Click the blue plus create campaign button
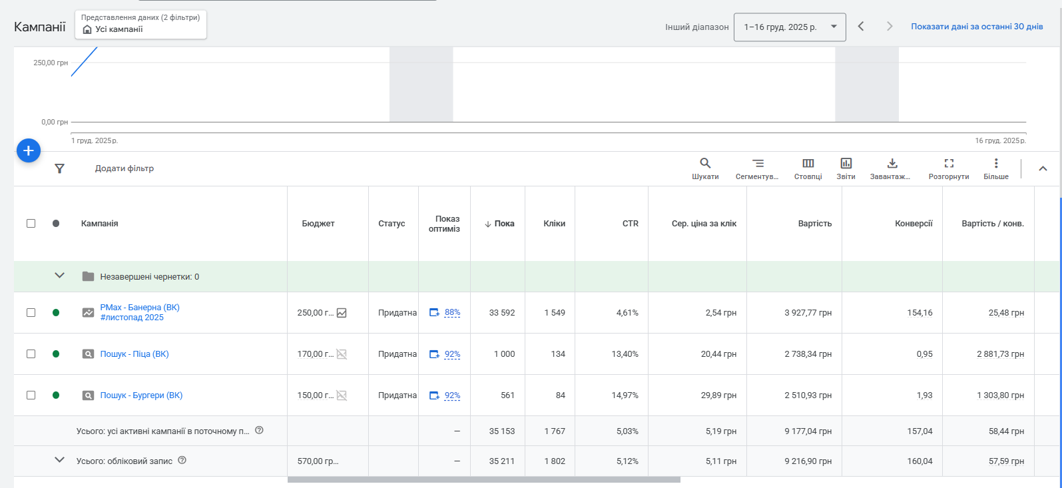This screenshot has height=488, width=1062. 29,151
